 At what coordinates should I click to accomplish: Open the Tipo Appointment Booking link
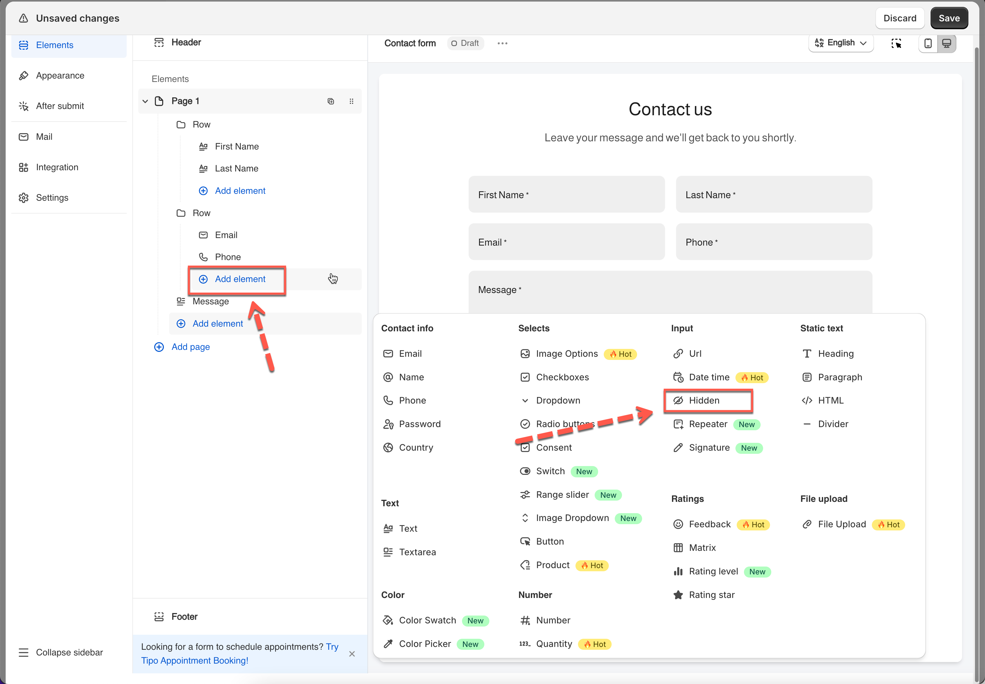[195, 660]
